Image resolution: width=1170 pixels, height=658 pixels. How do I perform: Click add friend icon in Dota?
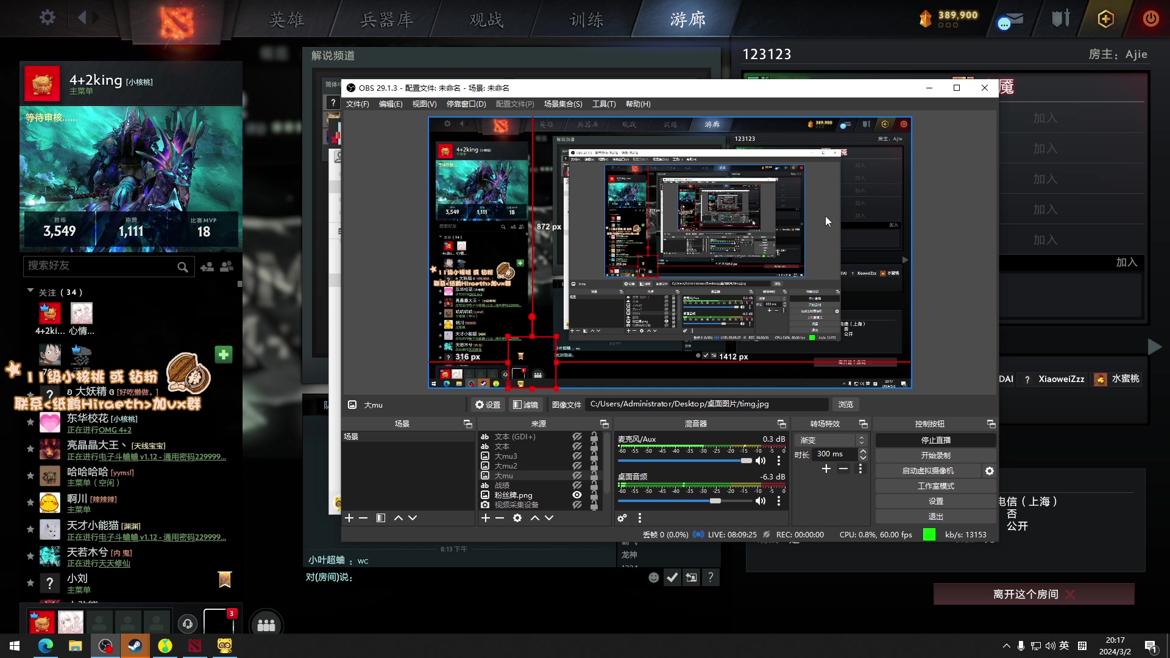pyautogui.click(x=207, y=267)
